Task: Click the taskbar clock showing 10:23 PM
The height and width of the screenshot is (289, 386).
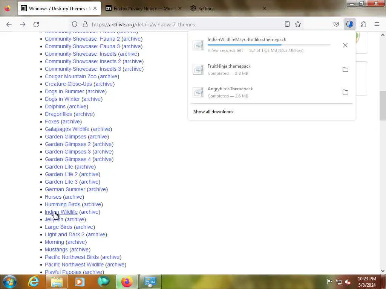Action: pos(367,282)
